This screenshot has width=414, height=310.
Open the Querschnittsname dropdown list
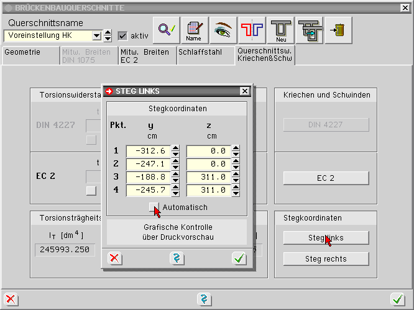tap(96, 35)
